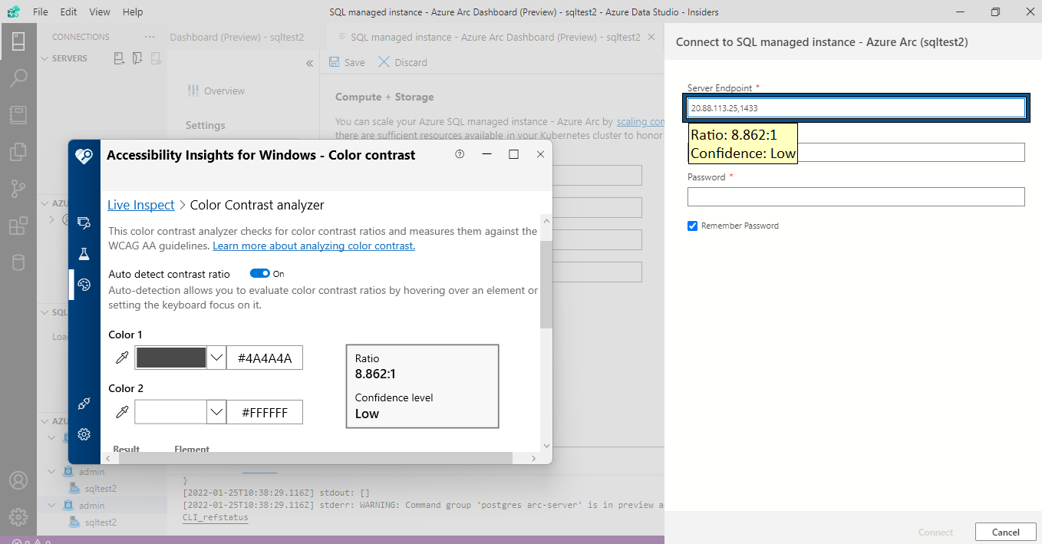Open the Help menu
The width and height of the screenshot is (1042, 544).
click(x=132, y=12)
